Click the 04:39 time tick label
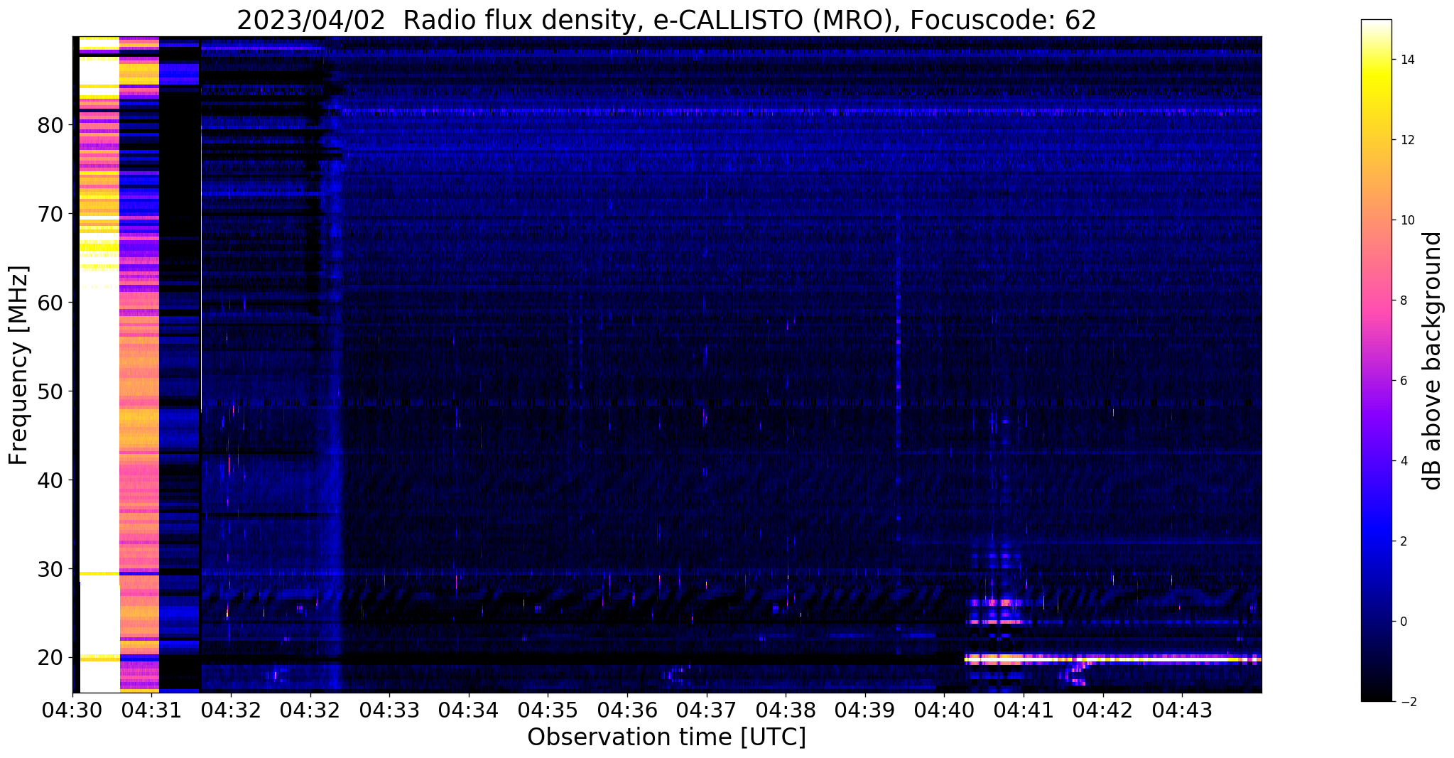The height and width of the screenshot is (758, 1454). pos(865,710)
